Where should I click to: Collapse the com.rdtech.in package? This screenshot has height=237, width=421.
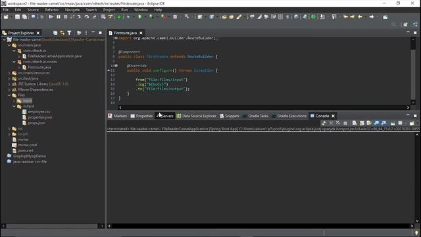click(x=14, y=51)
